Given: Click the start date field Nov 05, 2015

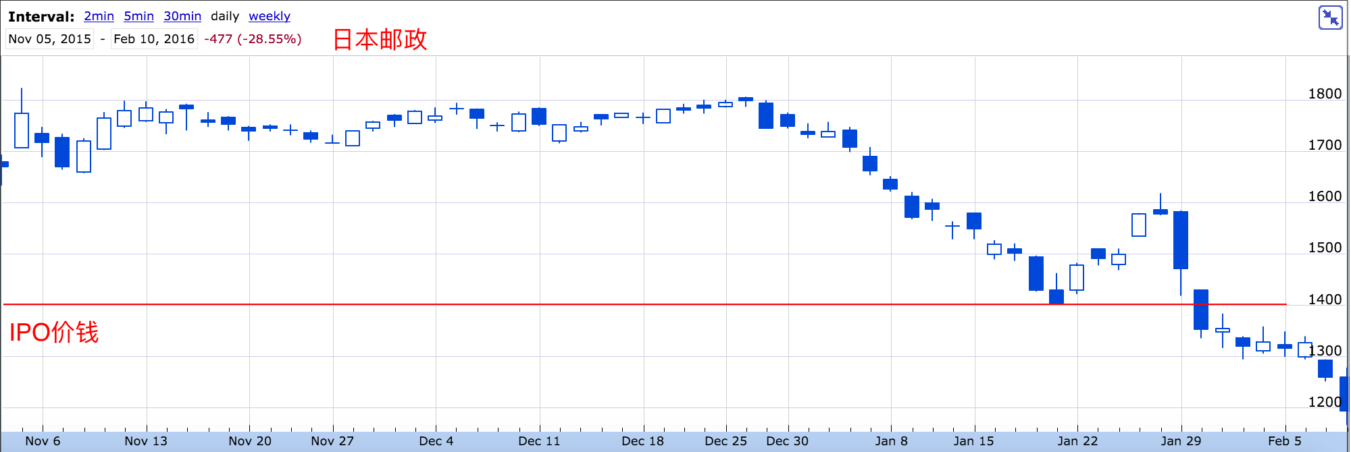Looking at the screenshot, I should point(50,39).
